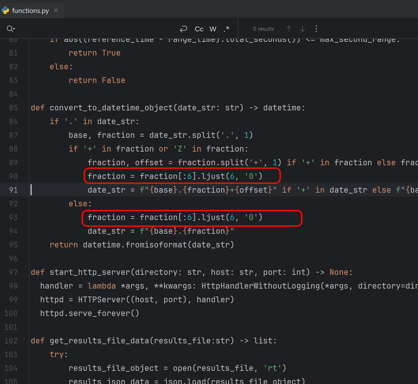Click the '0 results' search counter label
This screenshot has height=384, width=418.
[x=263, y=29]
